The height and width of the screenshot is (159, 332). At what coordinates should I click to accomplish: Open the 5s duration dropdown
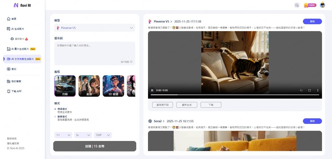pyautogui.click(x=83, y=135)
